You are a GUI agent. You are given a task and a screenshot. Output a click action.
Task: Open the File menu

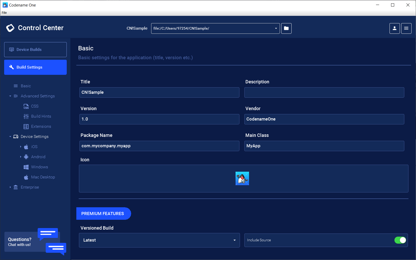[4, 12]
